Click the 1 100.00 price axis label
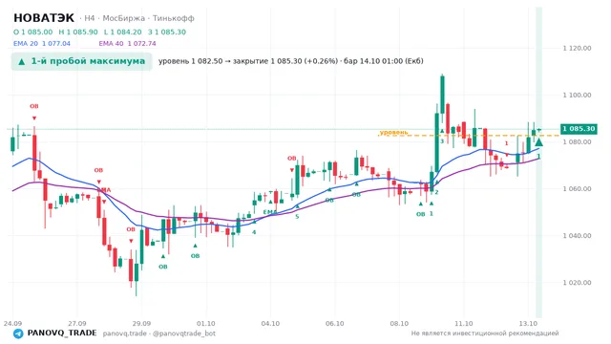Image resolution: width=611 pixels, height=344 pixels. pos(577,95)
